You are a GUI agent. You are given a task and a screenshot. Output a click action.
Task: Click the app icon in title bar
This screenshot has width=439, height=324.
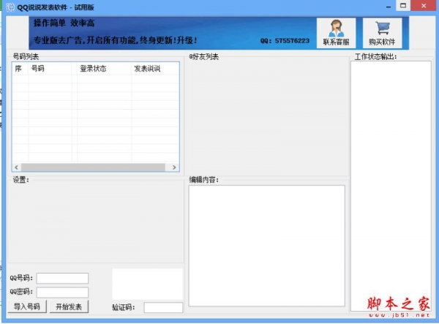pyautogui.click(x=10, y=7)
